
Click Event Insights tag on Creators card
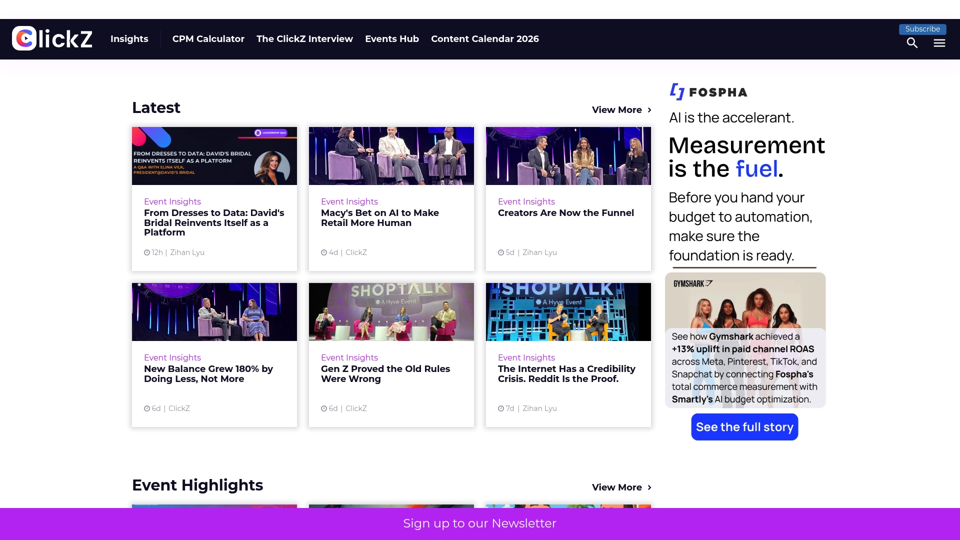(x=526, y=201)
